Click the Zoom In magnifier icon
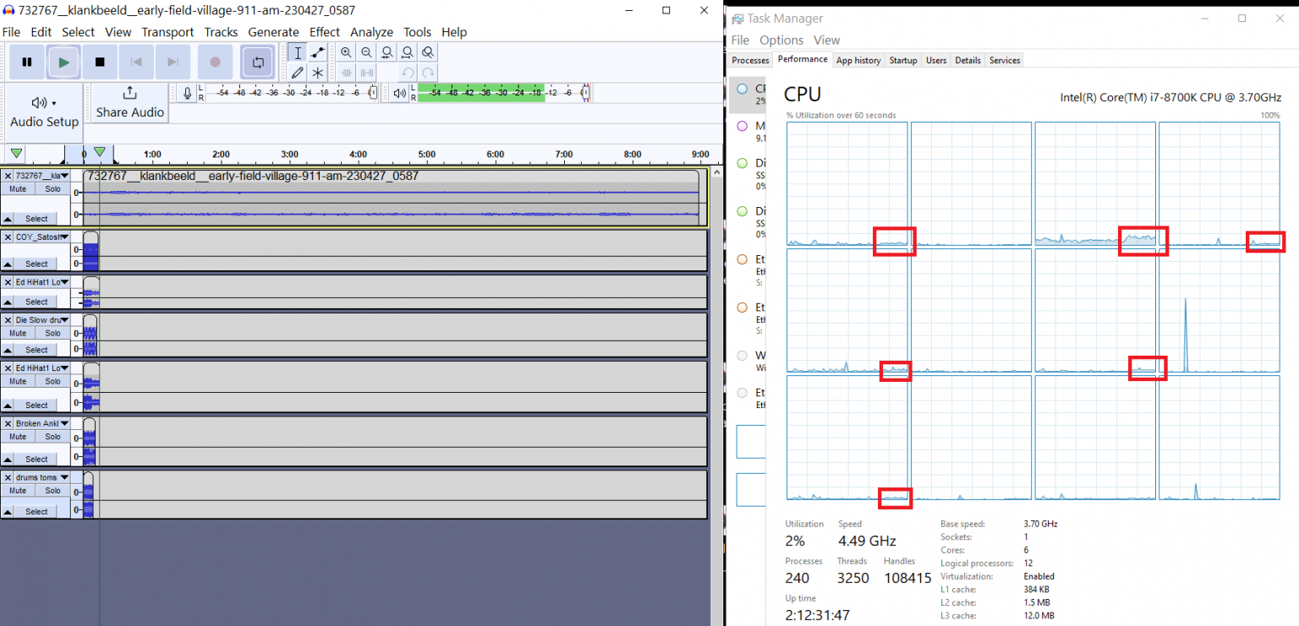This screenshot has width=1299, height=626. (346, 52)
